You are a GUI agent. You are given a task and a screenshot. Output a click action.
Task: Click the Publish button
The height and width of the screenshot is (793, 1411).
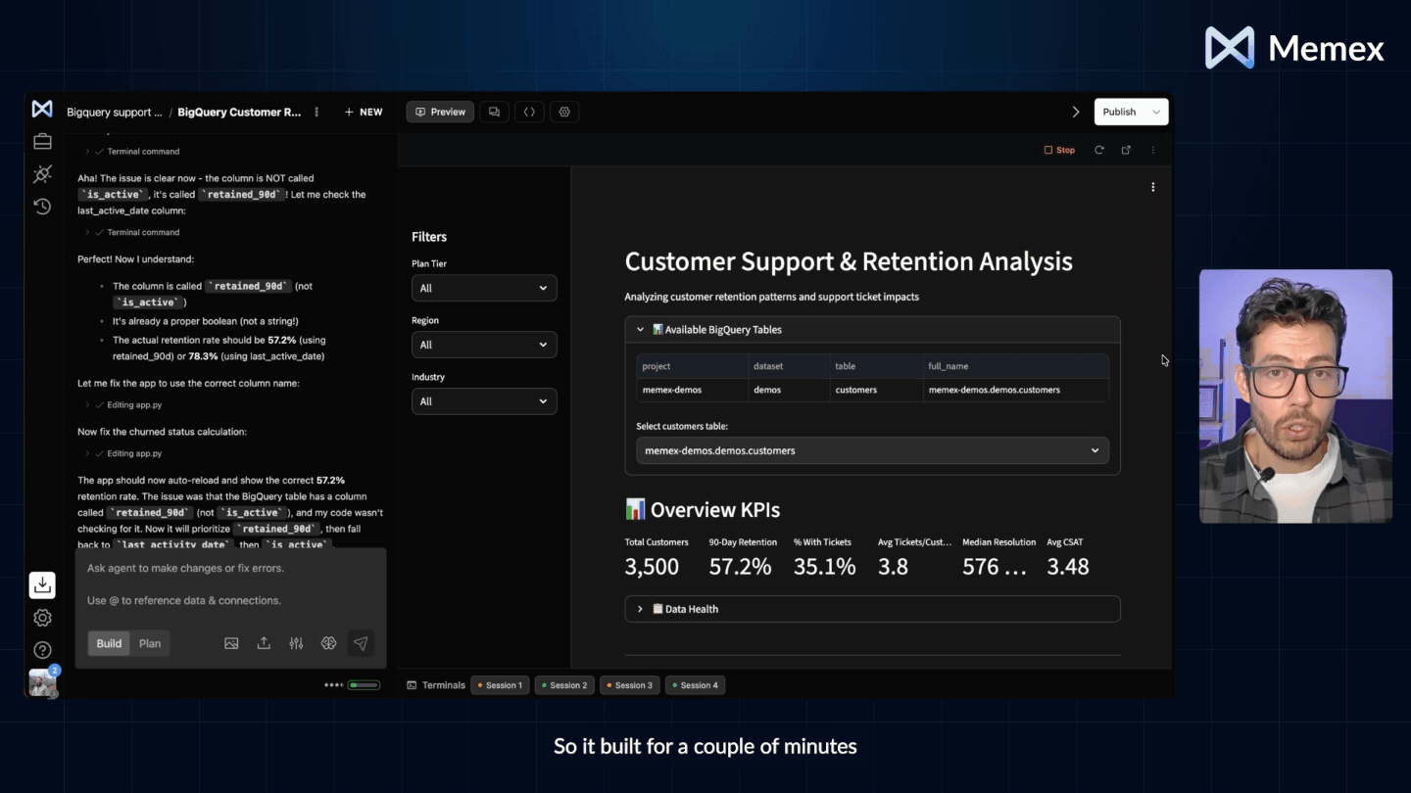(x=1119, y=112)
